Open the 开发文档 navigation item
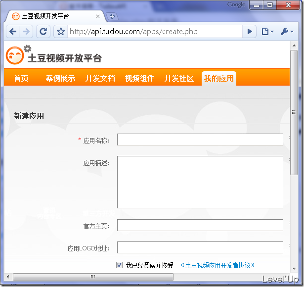This screenshot has height=287, width=304. [100, 78]
